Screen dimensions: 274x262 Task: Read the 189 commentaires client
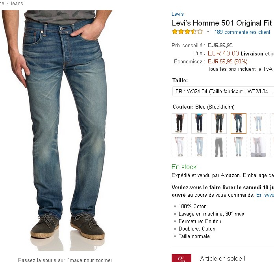click(x=243, y=32)
